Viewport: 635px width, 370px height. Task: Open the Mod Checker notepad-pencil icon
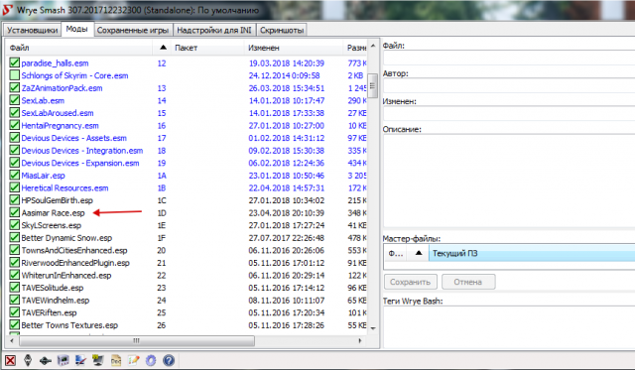(x=133, y=360)
